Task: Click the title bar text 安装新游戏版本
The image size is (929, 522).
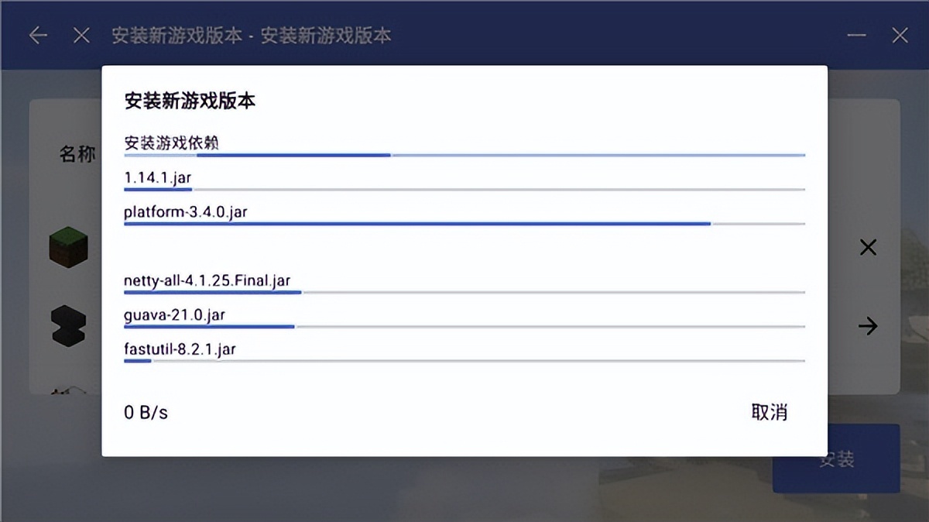Action: click(x=251, y=36)
